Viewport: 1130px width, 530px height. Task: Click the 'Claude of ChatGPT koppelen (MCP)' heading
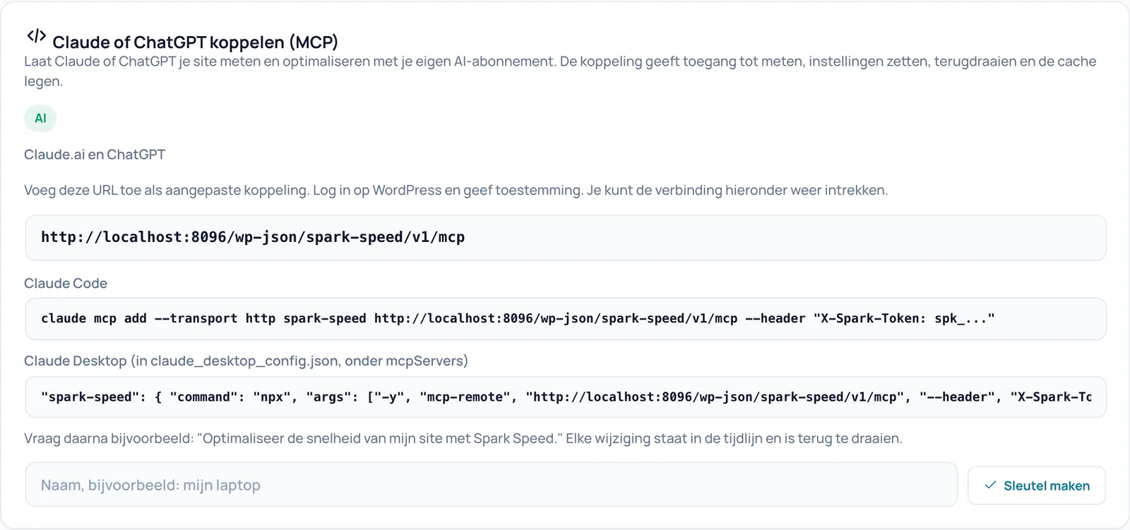tap(195, 42)
